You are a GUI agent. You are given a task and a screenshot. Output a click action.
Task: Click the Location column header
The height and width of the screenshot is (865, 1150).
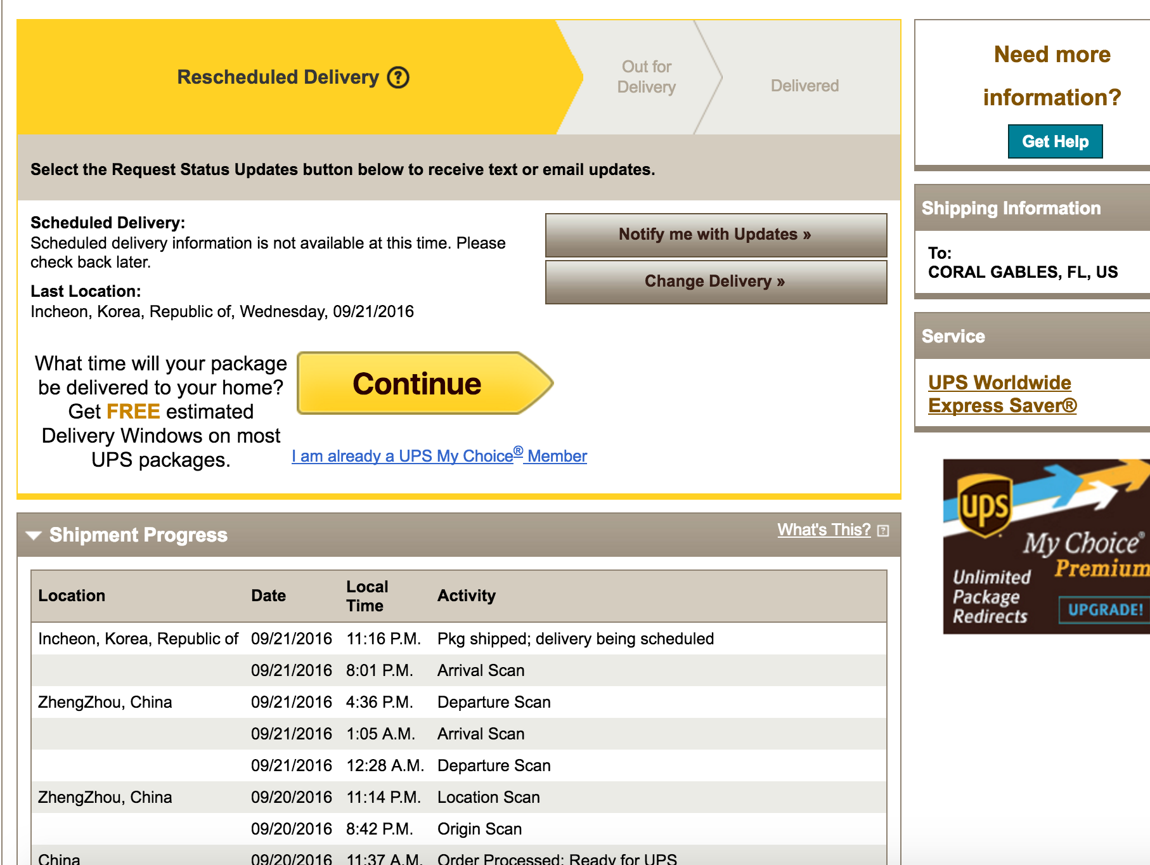(x=72, y=595)
